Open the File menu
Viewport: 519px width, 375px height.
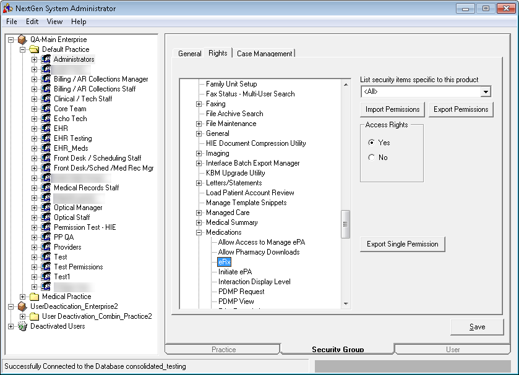click(12, 22)
